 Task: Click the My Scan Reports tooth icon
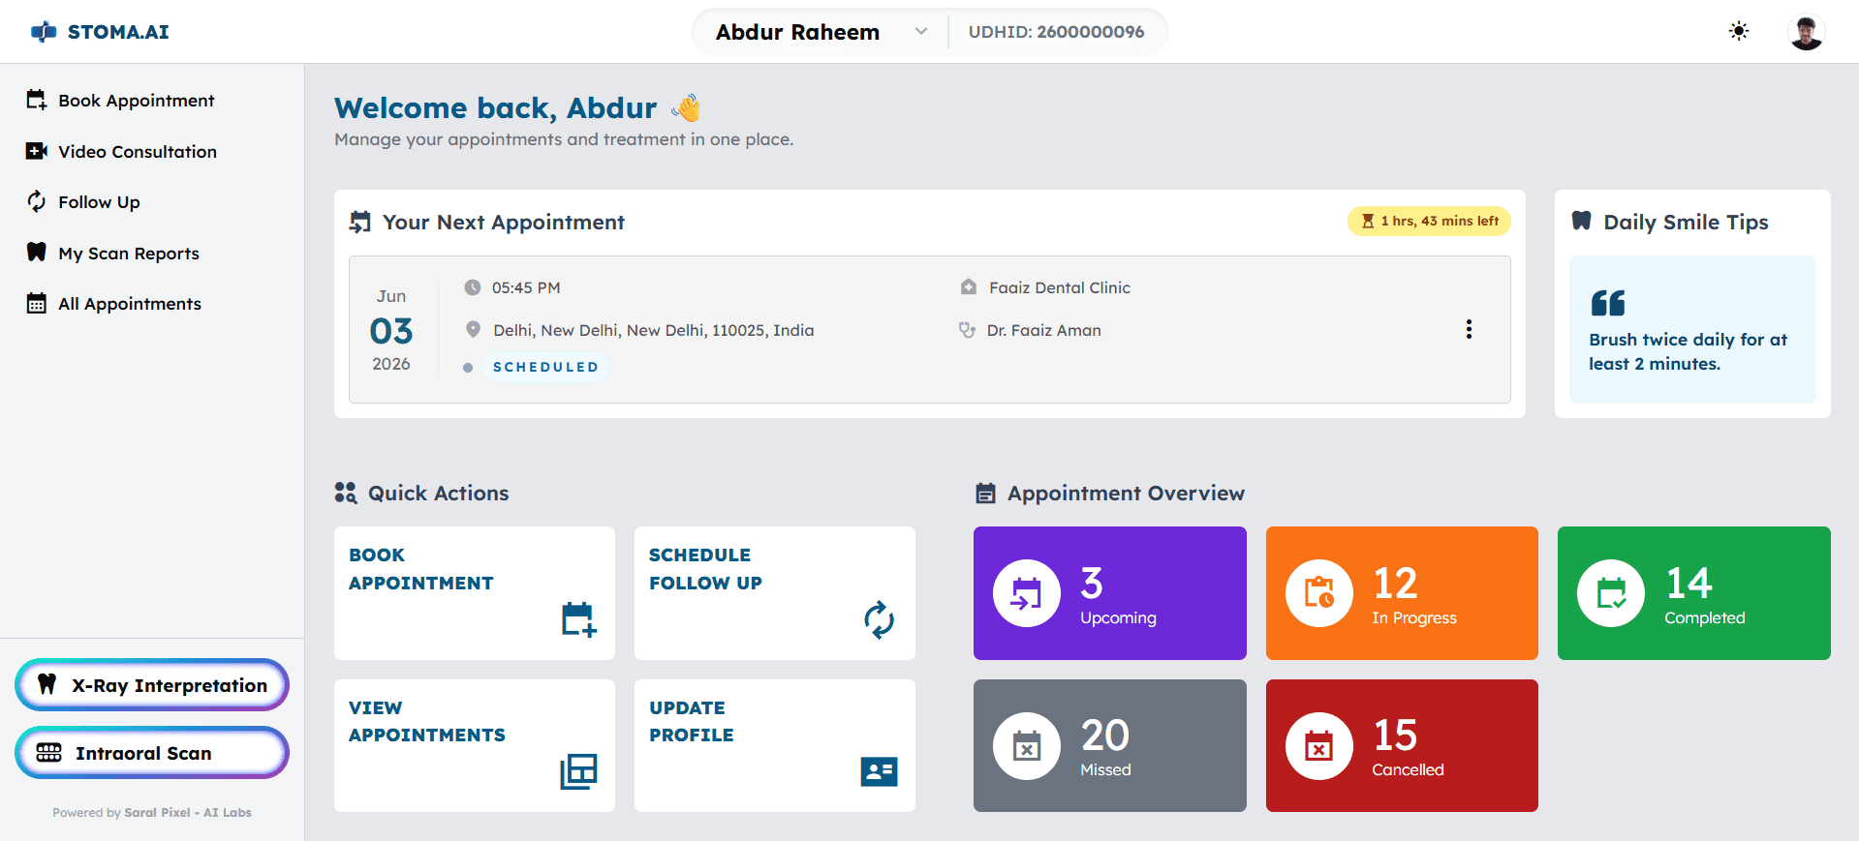(37, 252)
